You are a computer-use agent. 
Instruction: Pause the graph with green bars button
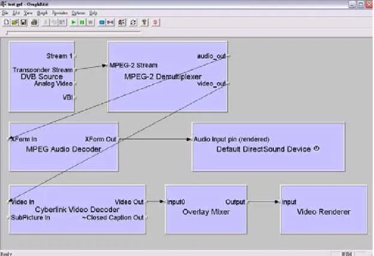pyautogui.click(x=82, y=22)
